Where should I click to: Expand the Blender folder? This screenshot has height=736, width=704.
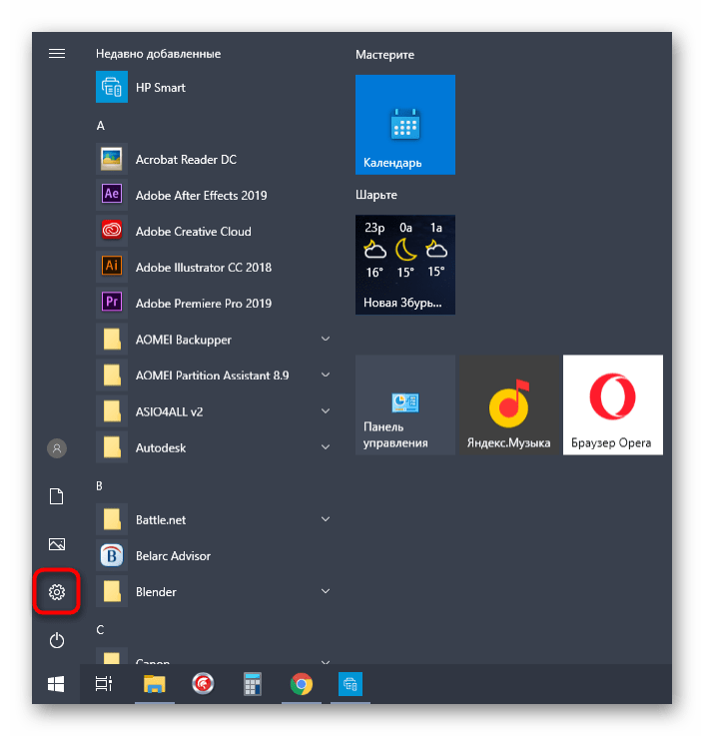click(156, 591)
